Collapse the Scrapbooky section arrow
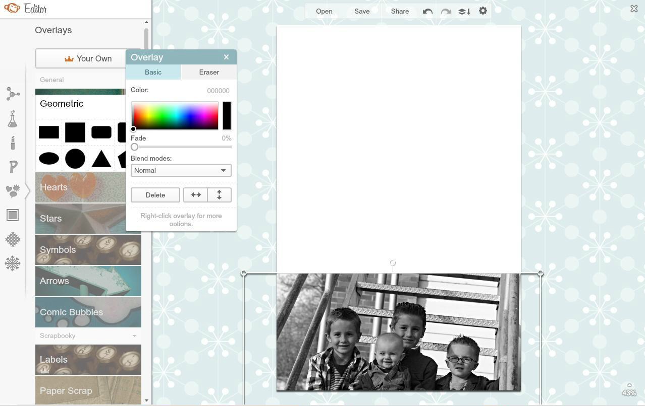The image size is (645, 406). 134,336
